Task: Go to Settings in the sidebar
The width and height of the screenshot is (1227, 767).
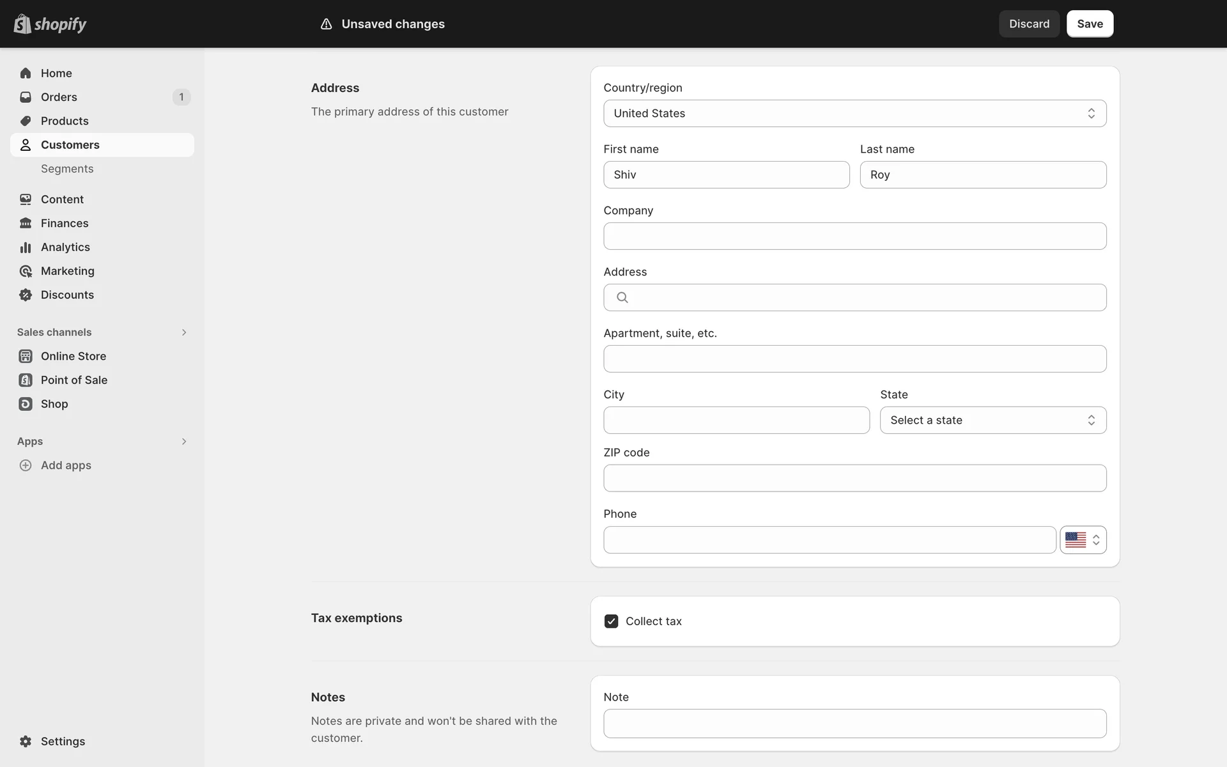Action: coord(63,741)
